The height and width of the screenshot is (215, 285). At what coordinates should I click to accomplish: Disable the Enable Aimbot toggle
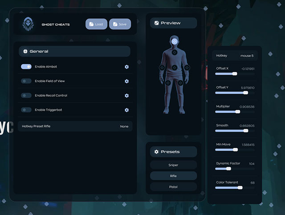(26, 67)
